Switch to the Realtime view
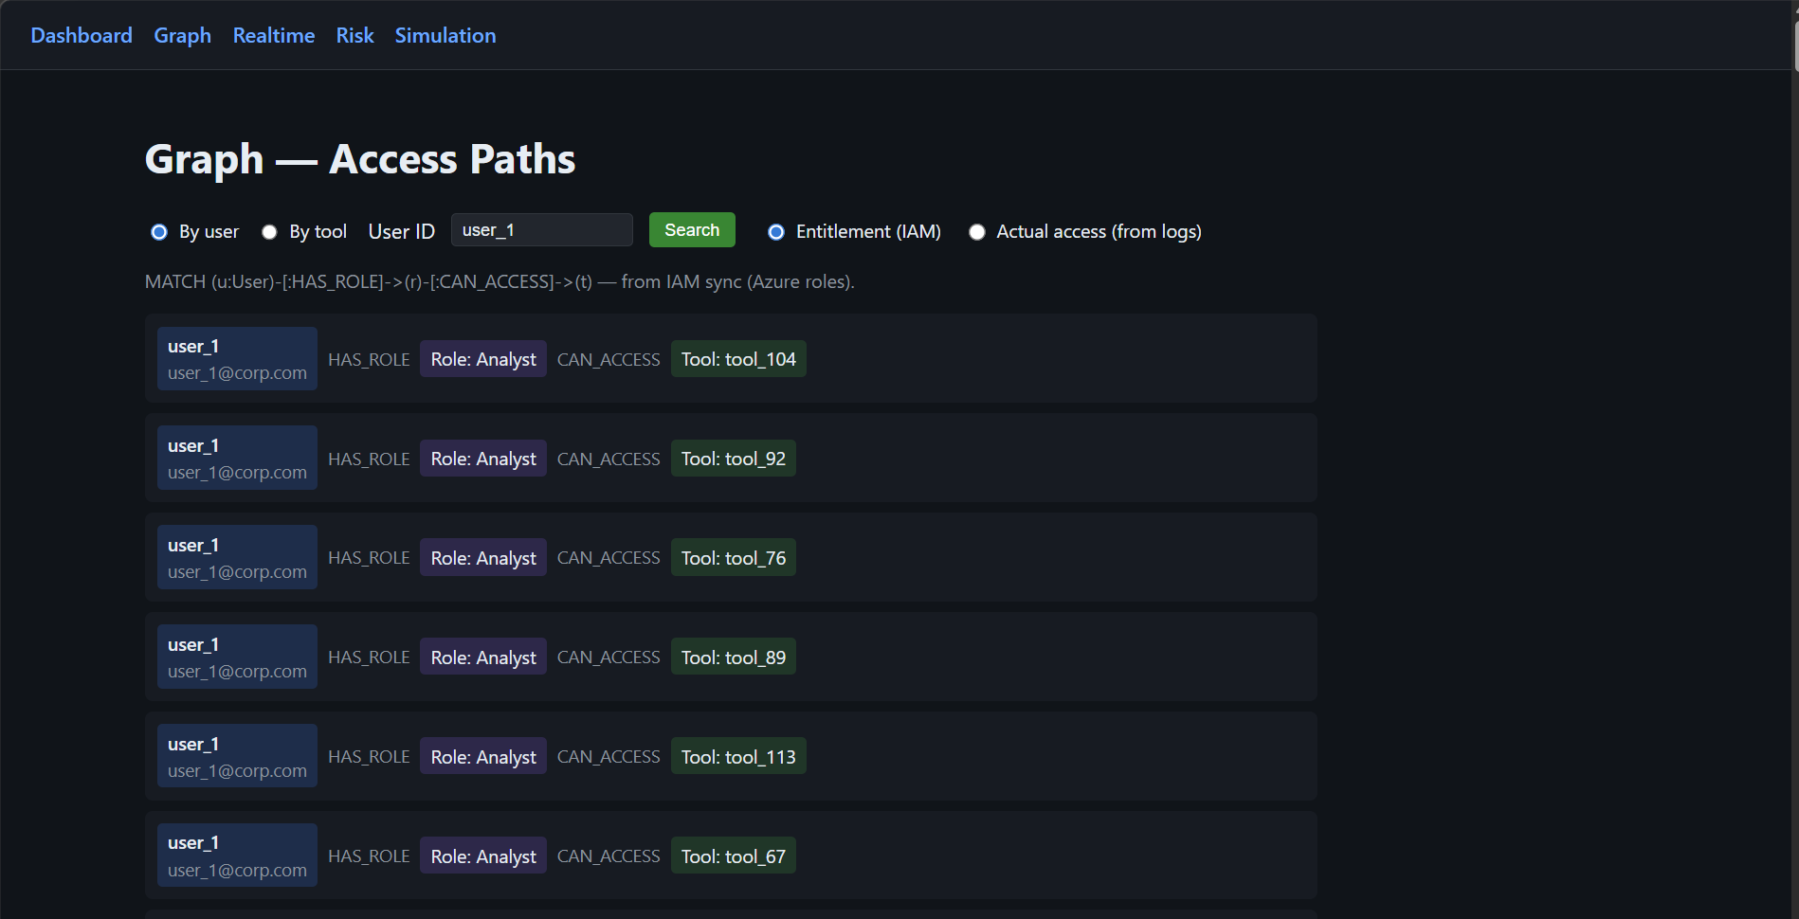This screenshot has height=919, width=1799. [273, 35]
